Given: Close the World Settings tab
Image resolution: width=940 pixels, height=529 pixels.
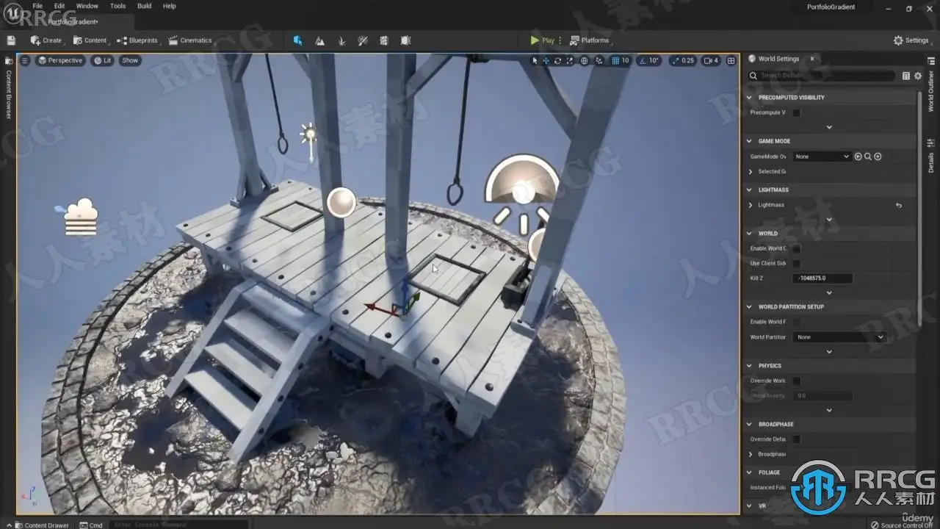Looking at the screenshot, I should click(811, 59).
